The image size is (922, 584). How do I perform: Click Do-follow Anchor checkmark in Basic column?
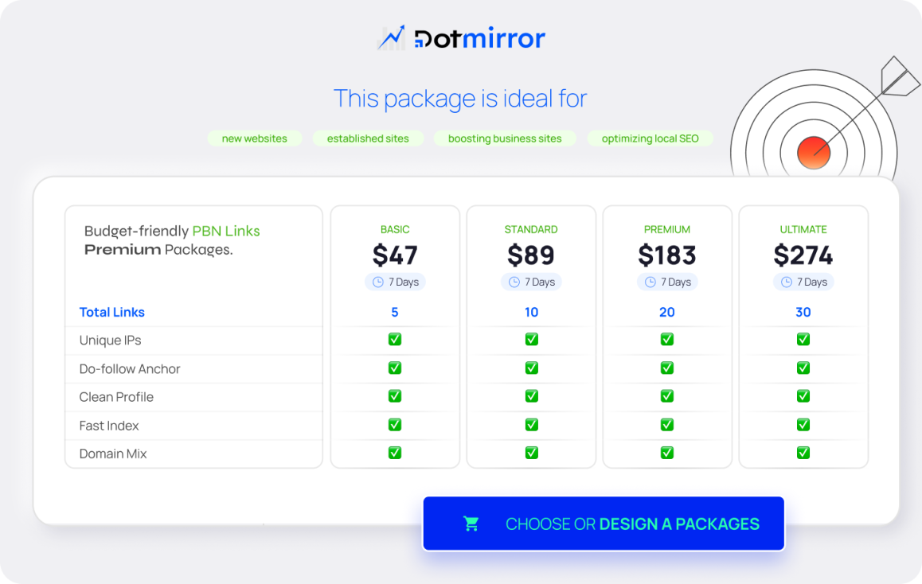pos(395,368)
